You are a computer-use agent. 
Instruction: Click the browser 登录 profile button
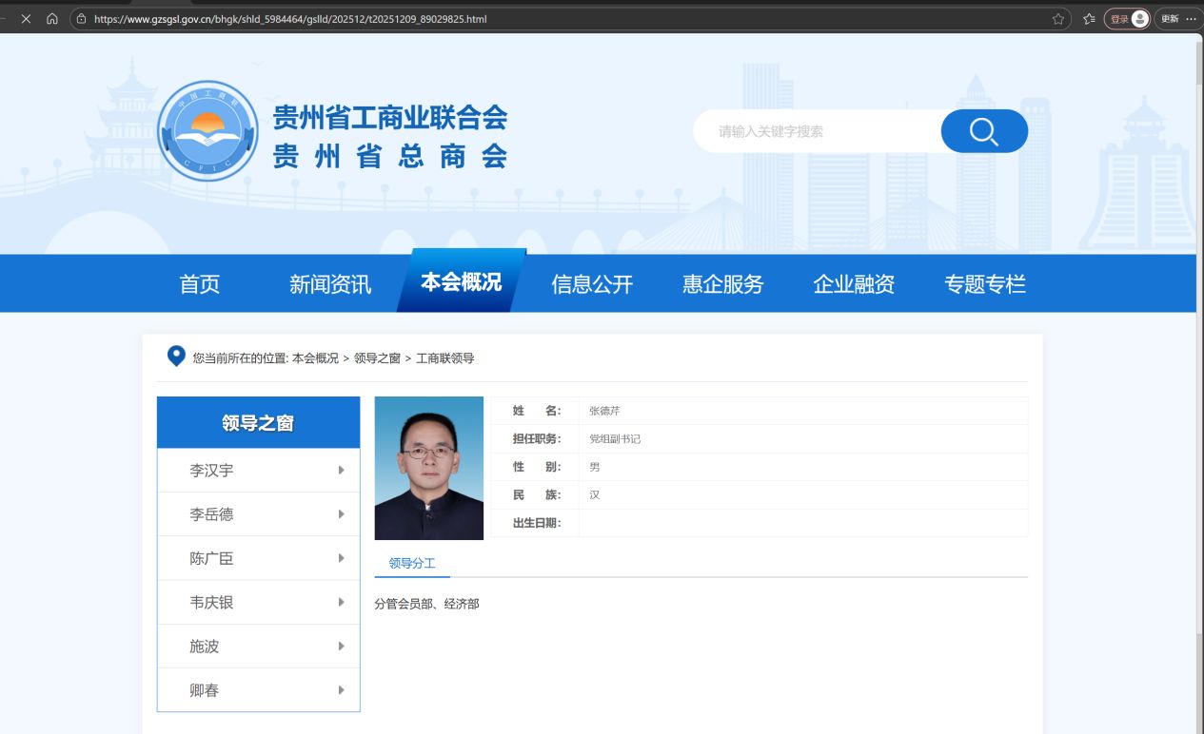coord(1128,18)
